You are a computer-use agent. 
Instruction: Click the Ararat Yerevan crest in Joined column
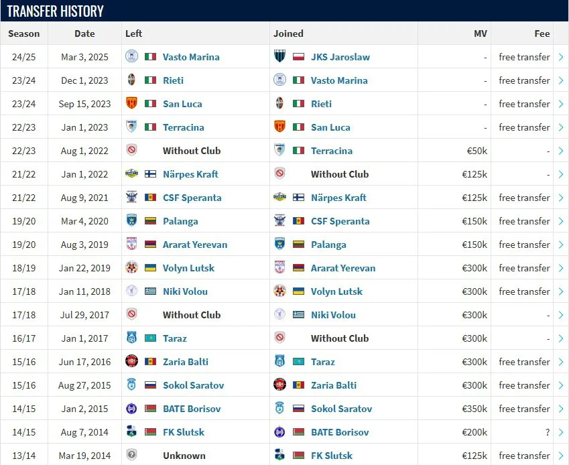coord(279,268)
